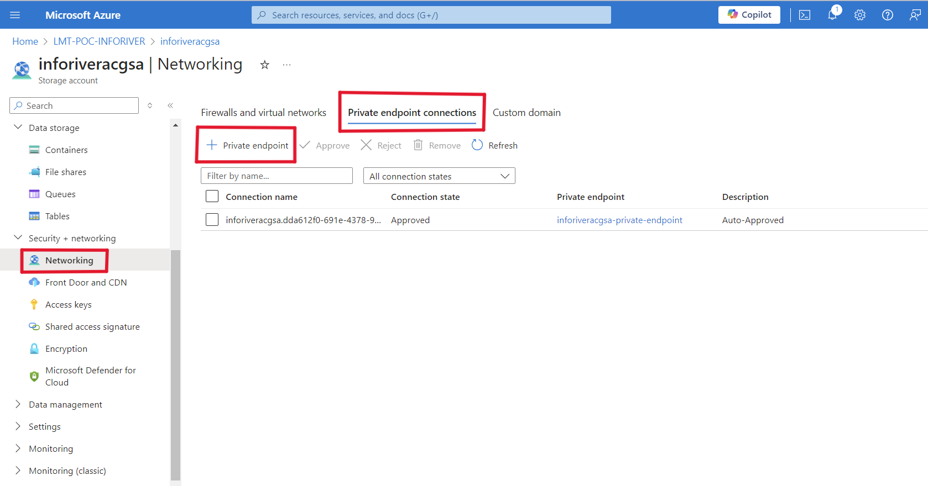928x486 pixels.
Task: Collapse the Data storage section
Action: [x=18, y=128]
